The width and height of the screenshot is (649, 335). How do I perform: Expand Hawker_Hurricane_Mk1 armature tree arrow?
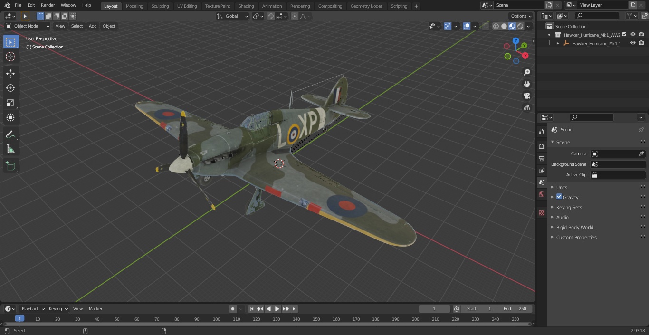point(558,43)
